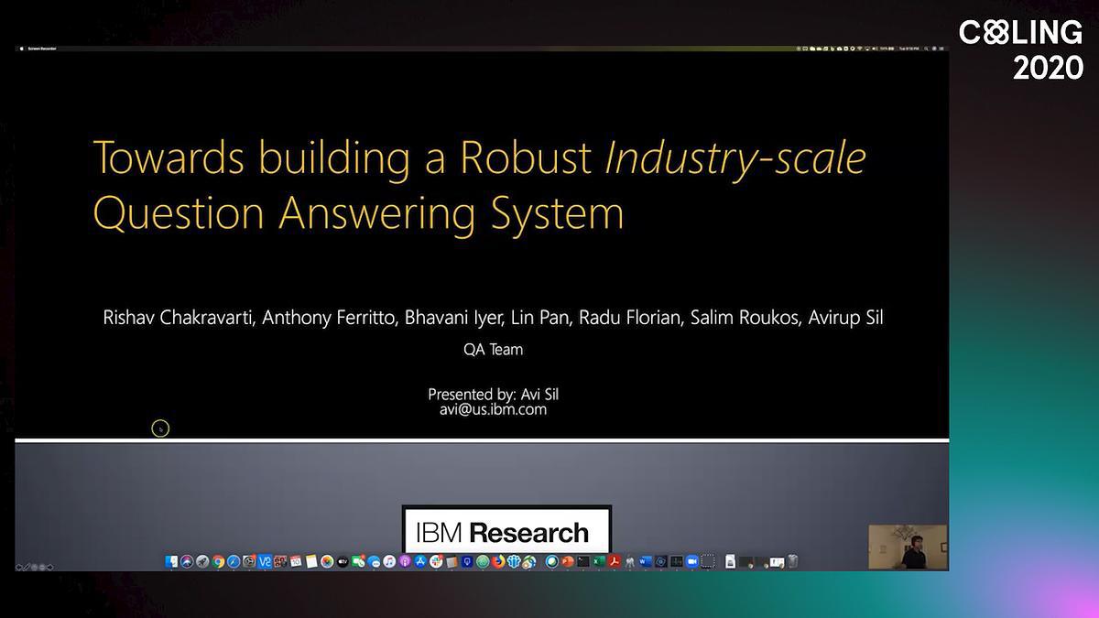This screenshot has height=618, width=1099.
Task: Click the avi@us.ibm.com email address
Action: coord(493,410)
